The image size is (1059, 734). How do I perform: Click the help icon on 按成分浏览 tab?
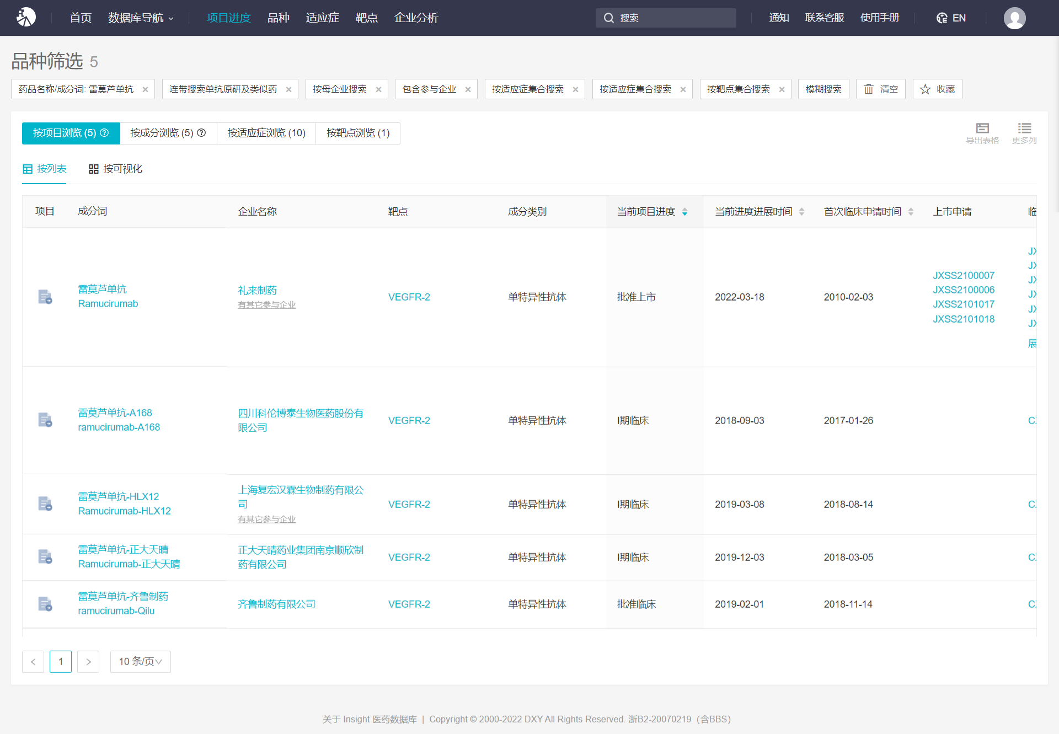click(x=201, y=133)
